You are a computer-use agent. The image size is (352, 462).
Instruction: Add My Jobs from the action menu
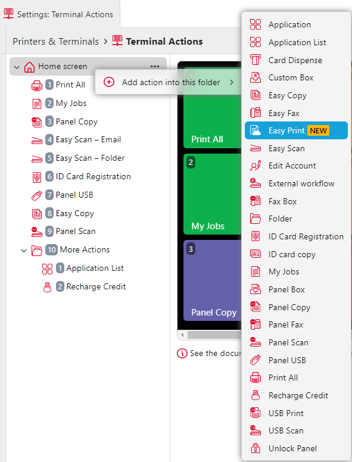click(x=296, y=271)
